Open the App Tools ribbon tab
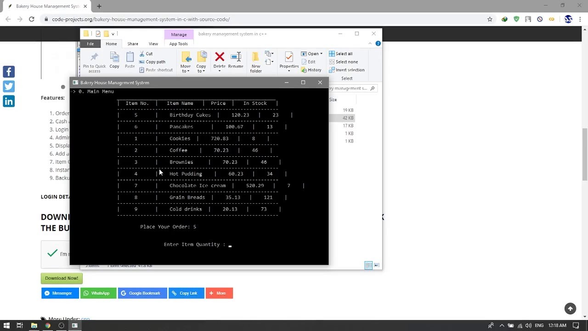 pos(178,44)
